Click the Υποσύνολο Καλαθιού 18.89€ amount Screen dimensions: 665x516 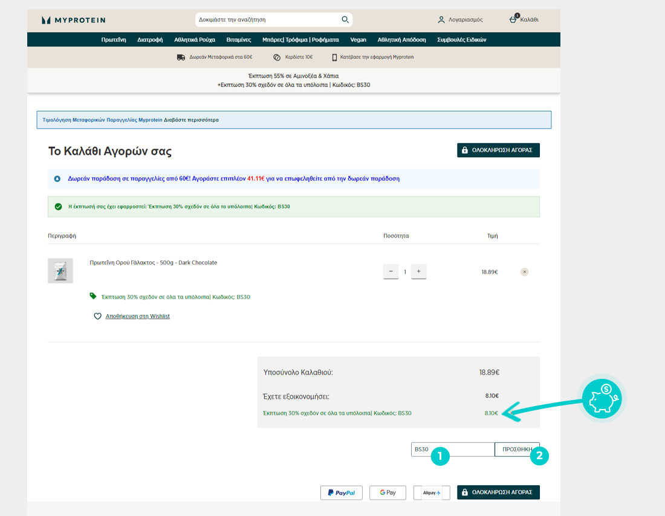pyautogui.click(x=489, y=372)
